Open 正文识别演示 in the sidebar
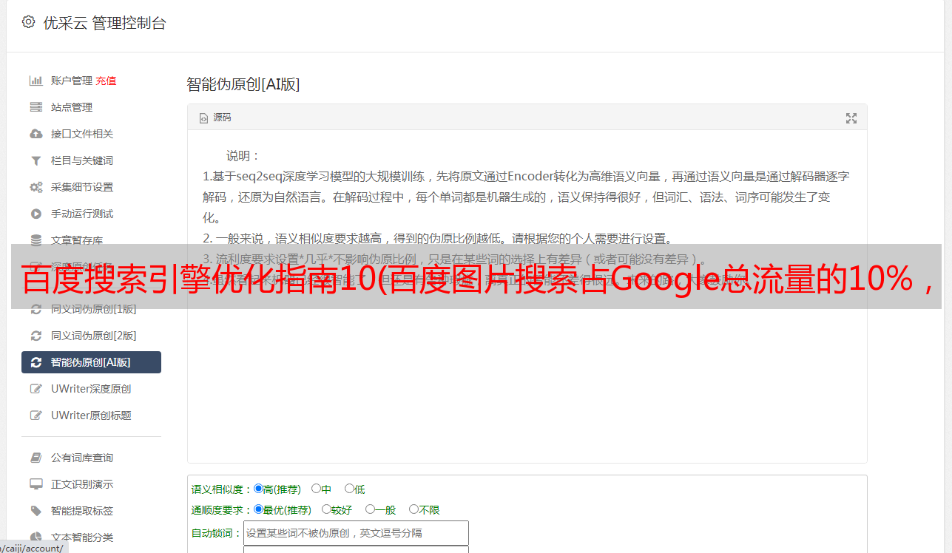The height and width of the screenshot is (553, 952). click(x=82, y=484)
